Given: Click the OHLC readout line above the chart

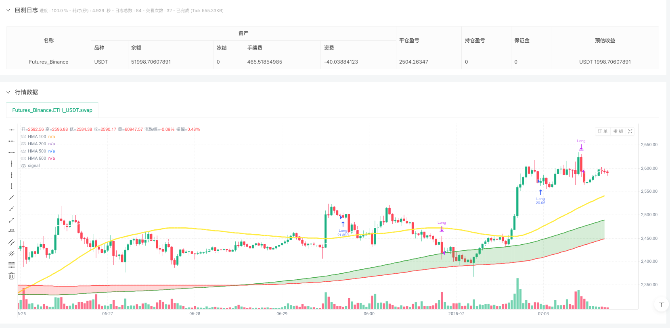Looking at the screenshot, I should pos(111,130).
